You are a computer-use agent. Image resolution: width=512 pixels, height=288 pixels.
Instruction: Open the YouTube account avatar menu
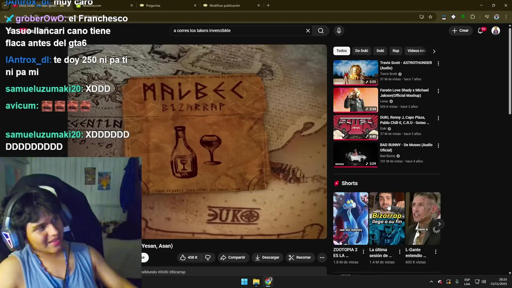click(x=496, y=31)
